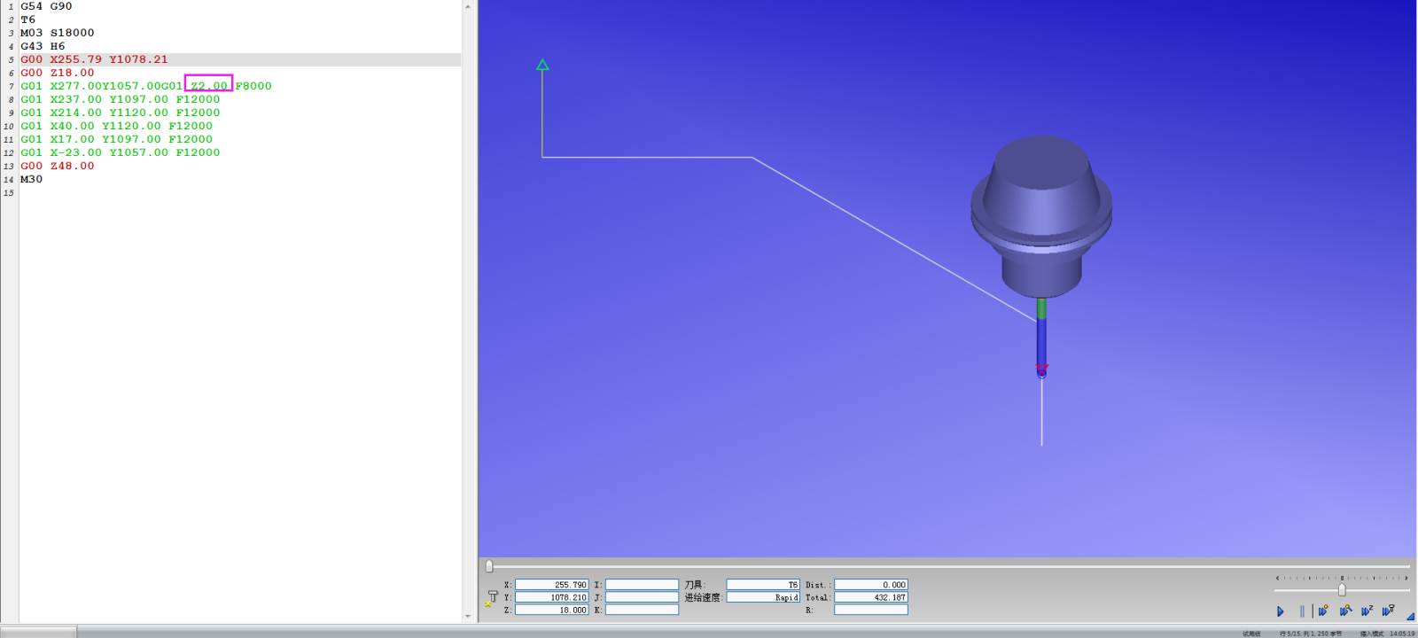1418x638 pixels.
Task: Click the editor scrollbar up arrow
Action: 468,6
